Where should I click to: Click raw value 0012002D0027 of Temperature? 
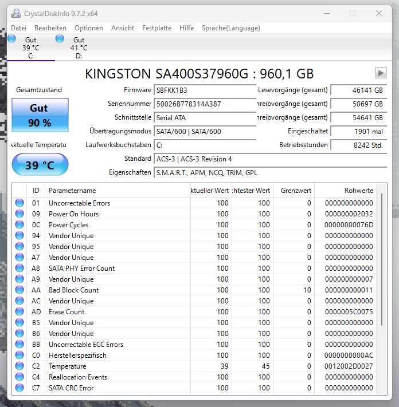pyautogui.click(x=349, y=366)
